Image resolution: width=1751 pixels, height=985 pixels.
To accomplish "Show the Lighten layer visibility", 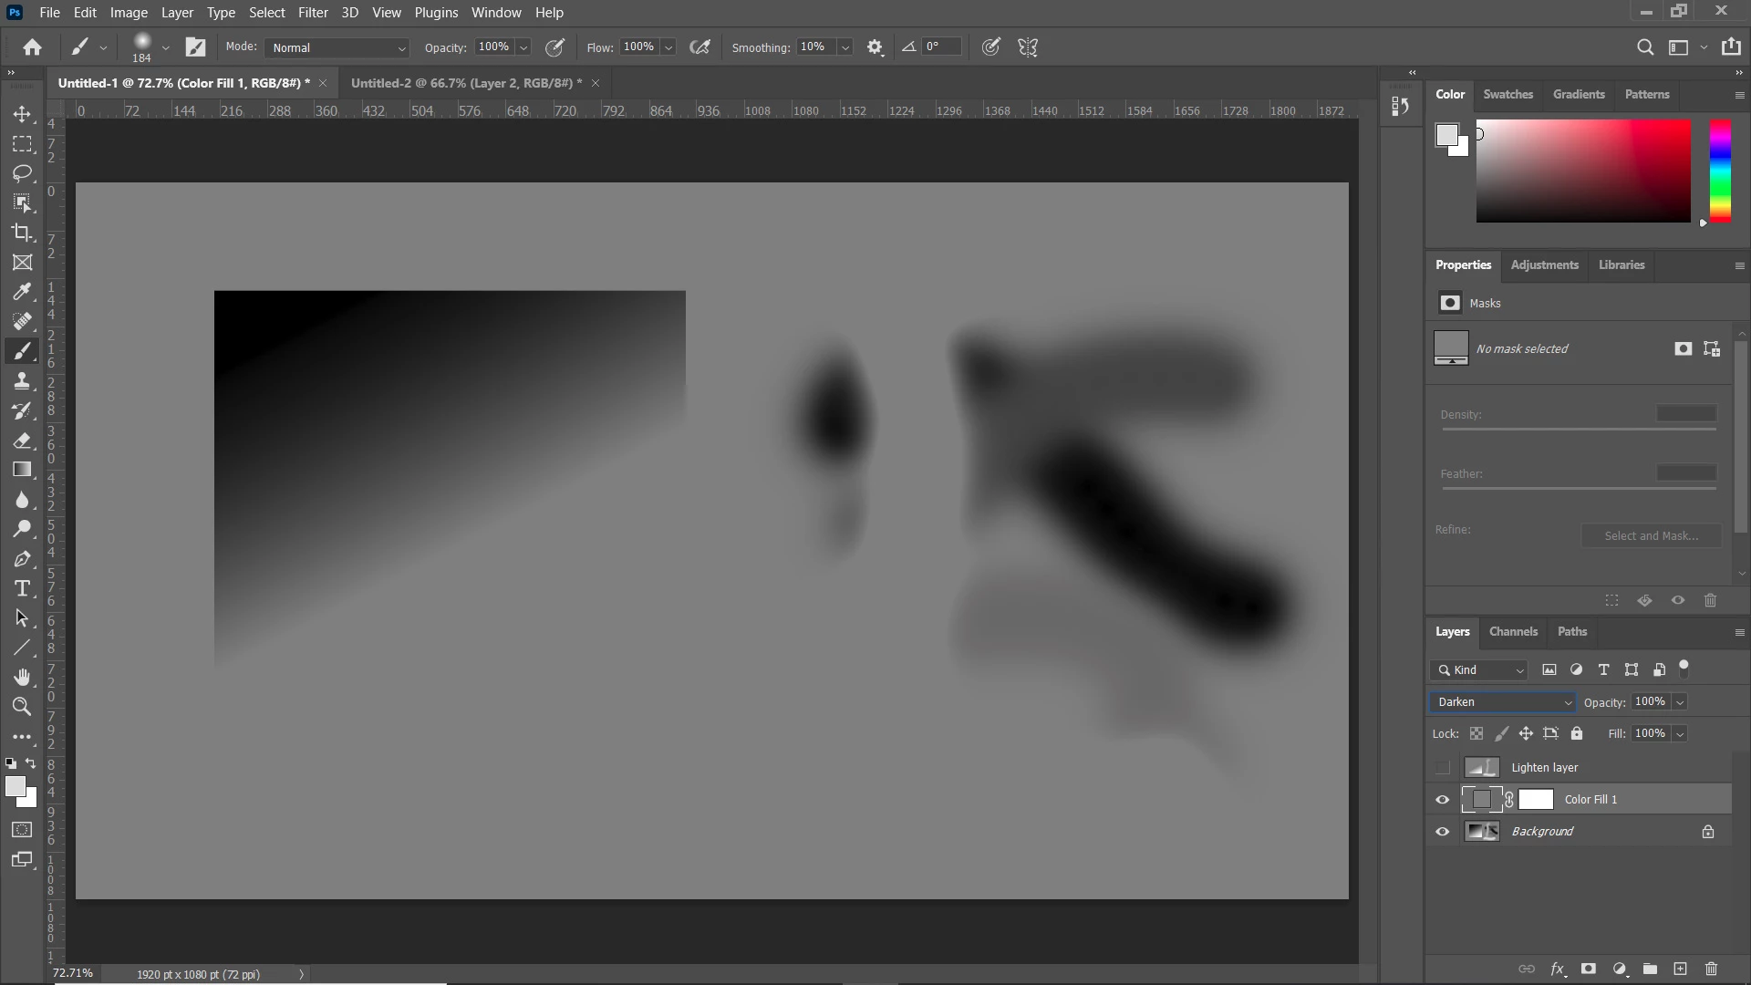I will [1442, 768].
